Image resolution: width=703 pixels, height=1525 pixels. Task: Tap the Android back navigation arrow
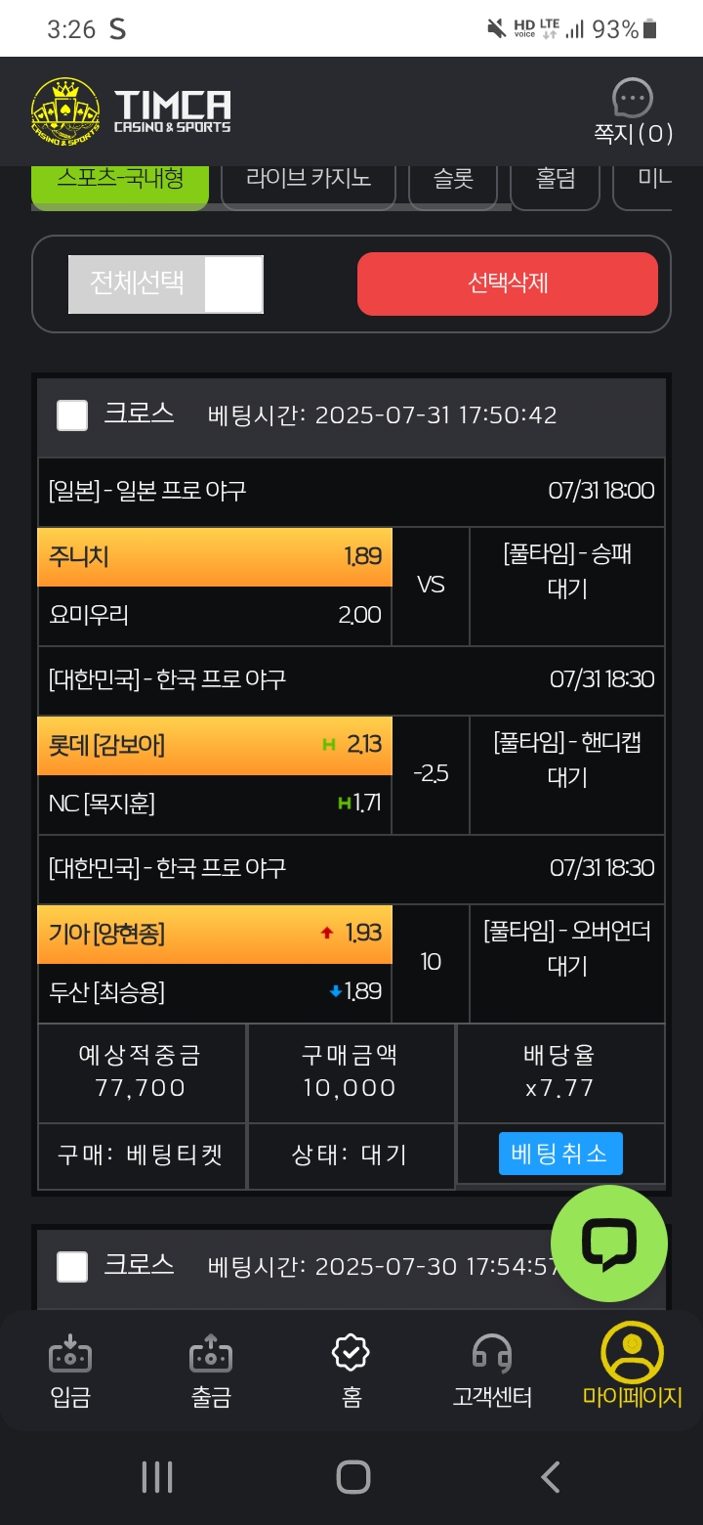[x=551, y=1477]
